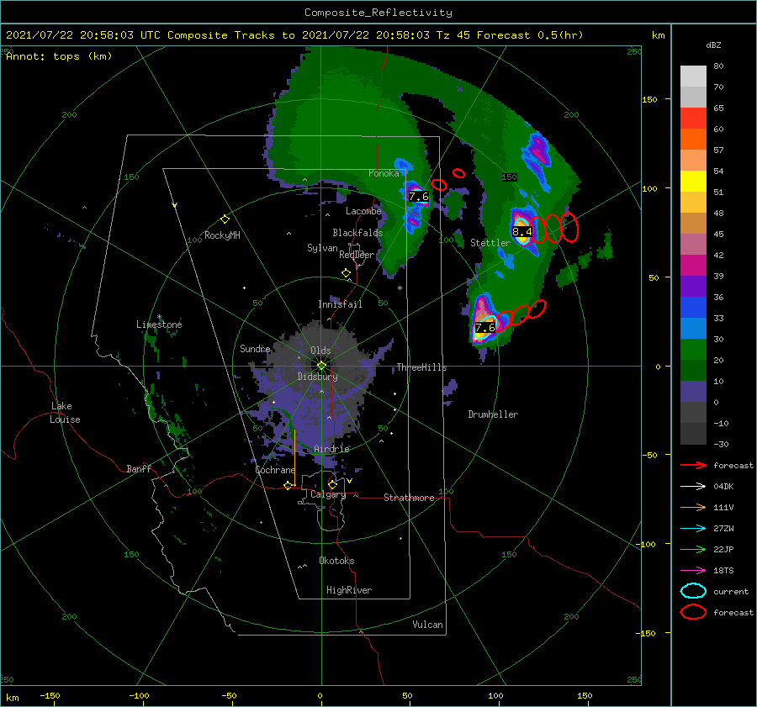Select the 7.6 storm top label near Ponoka
Viewport: 757px width, 707px height.
click(x=419, y=197)
